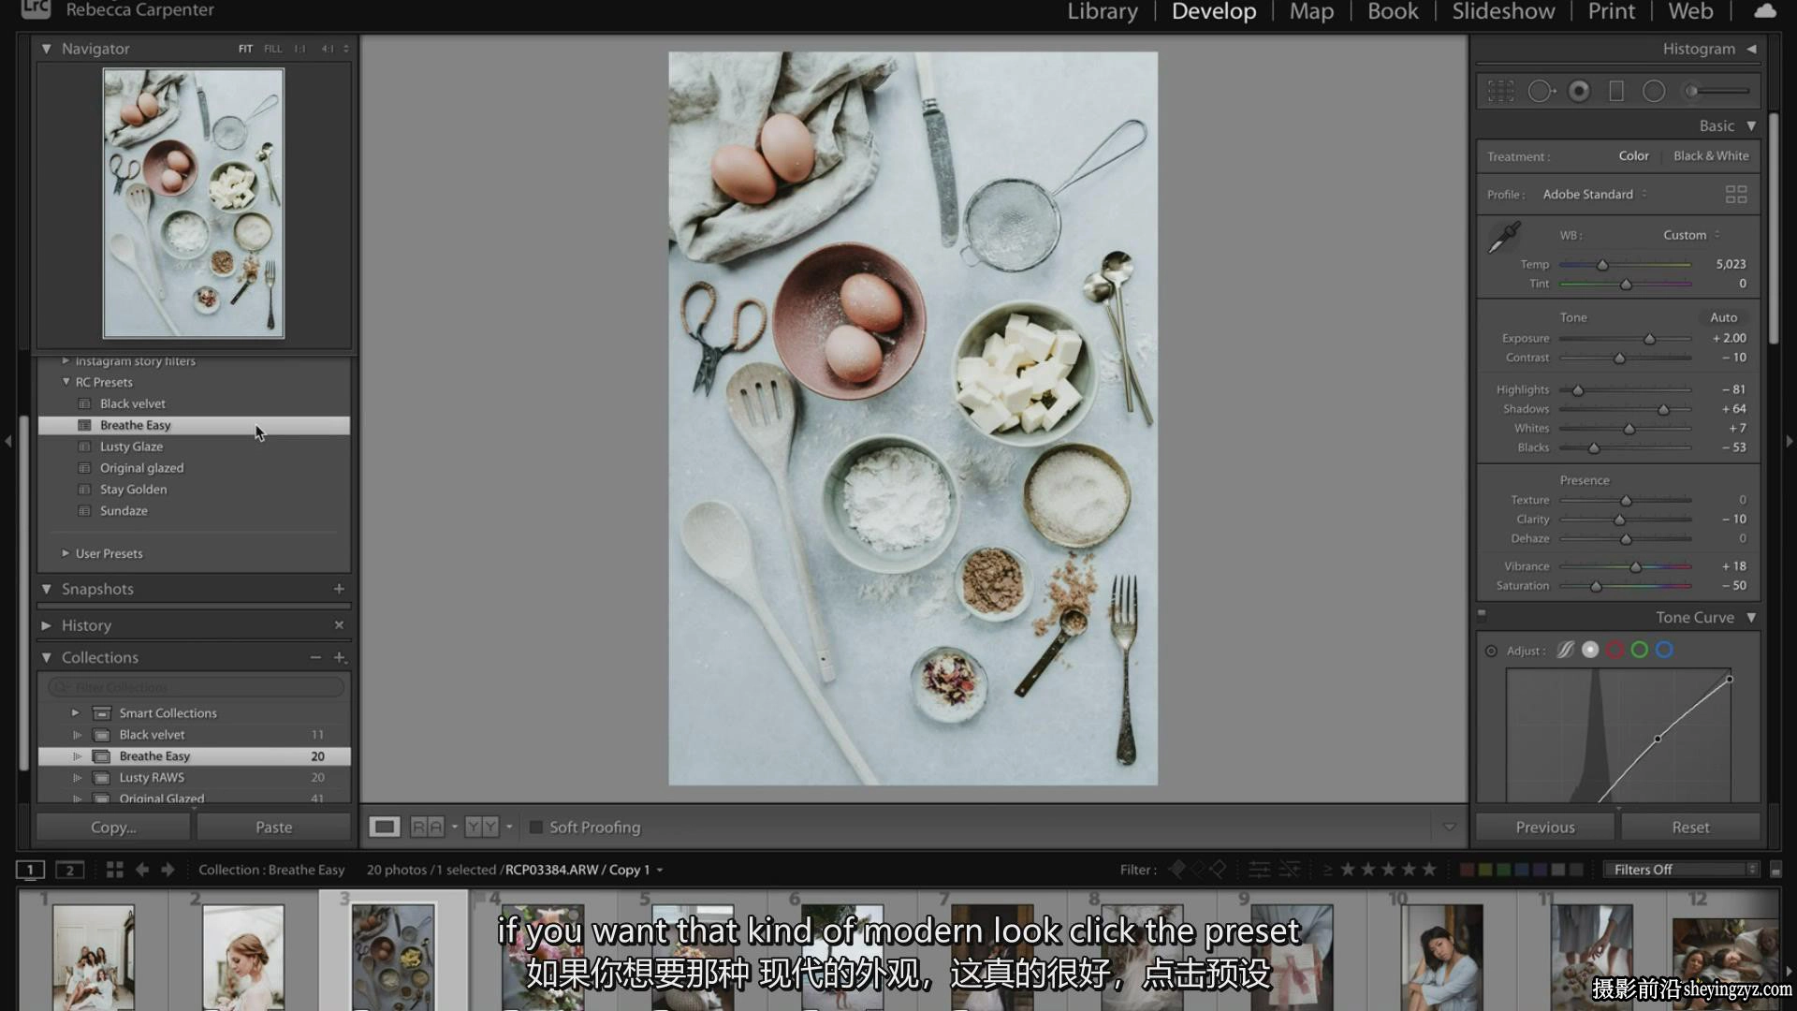Click the Saturation slider handle
The width and height of the screenshot is (1797, 1011).
[x=1596, y=586]
